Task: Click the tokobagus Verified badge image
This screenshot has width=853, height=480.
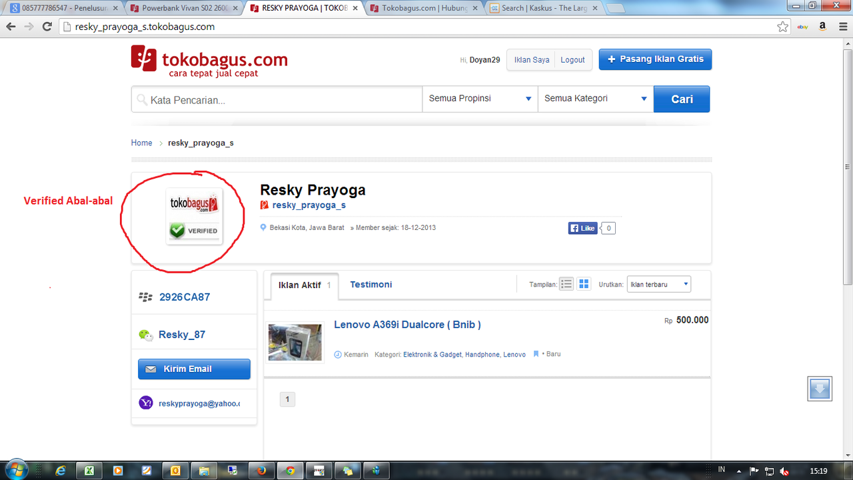Action: click(x=194, y=216)
